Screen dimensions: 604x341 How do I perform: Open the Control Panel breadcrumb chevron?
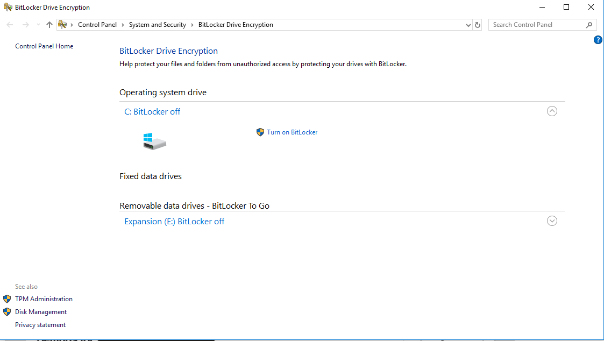[x=123, y=25]
